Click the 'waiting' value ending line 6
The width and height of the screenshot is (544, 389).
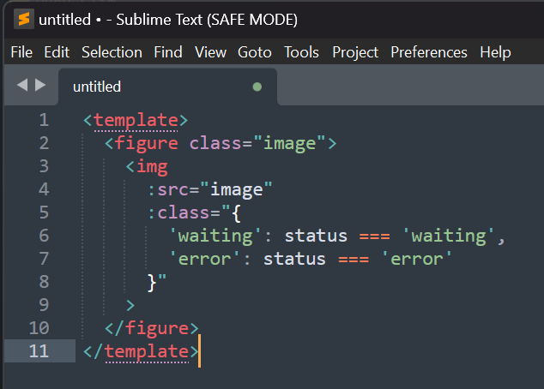pyautogui.click(x=449, y=236)
